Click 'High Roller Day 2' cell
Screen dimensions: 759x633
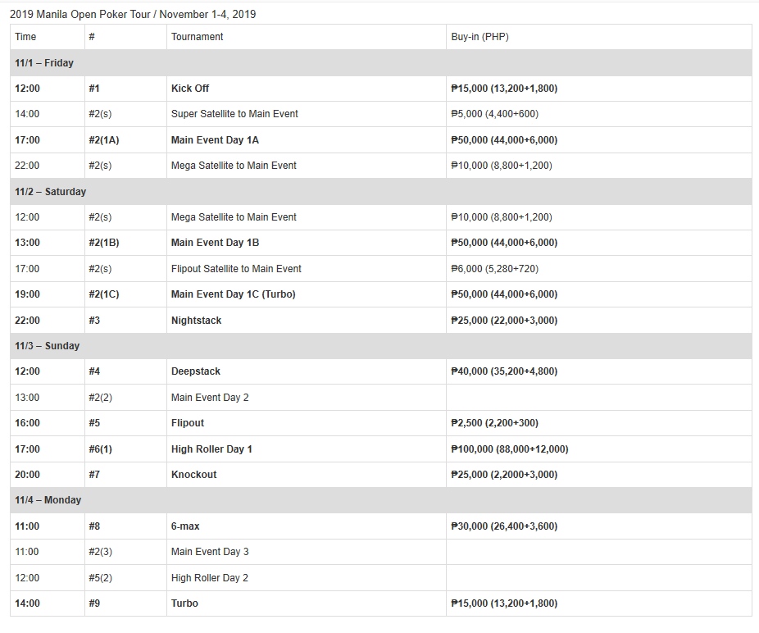307,578
